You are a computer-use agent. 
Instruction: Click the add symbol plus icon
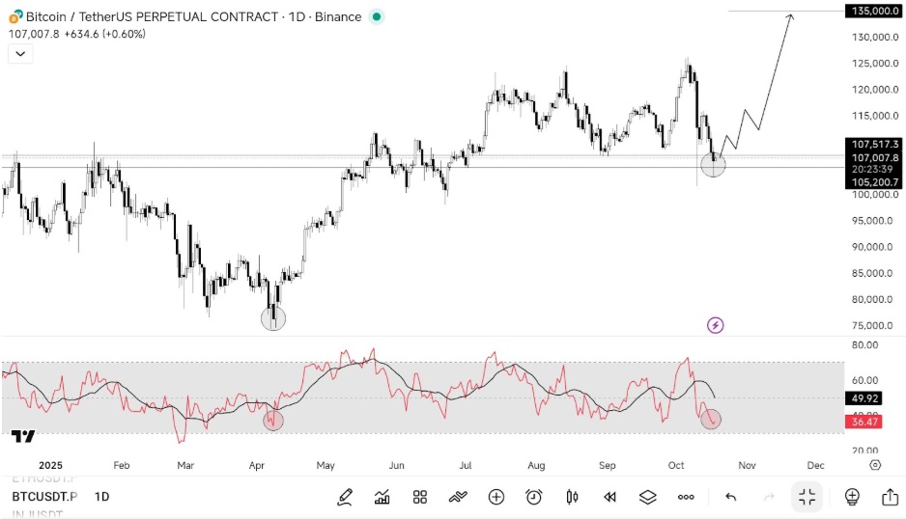point(496,497)
